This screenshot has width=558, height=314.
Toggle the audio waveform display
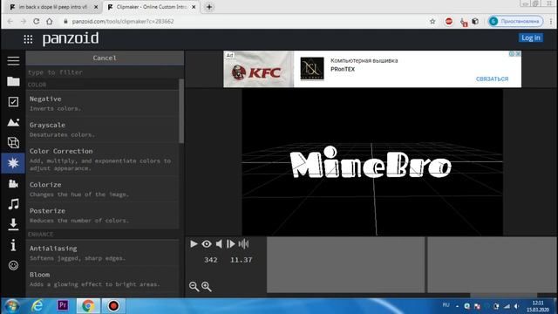[x=243, y=244]
